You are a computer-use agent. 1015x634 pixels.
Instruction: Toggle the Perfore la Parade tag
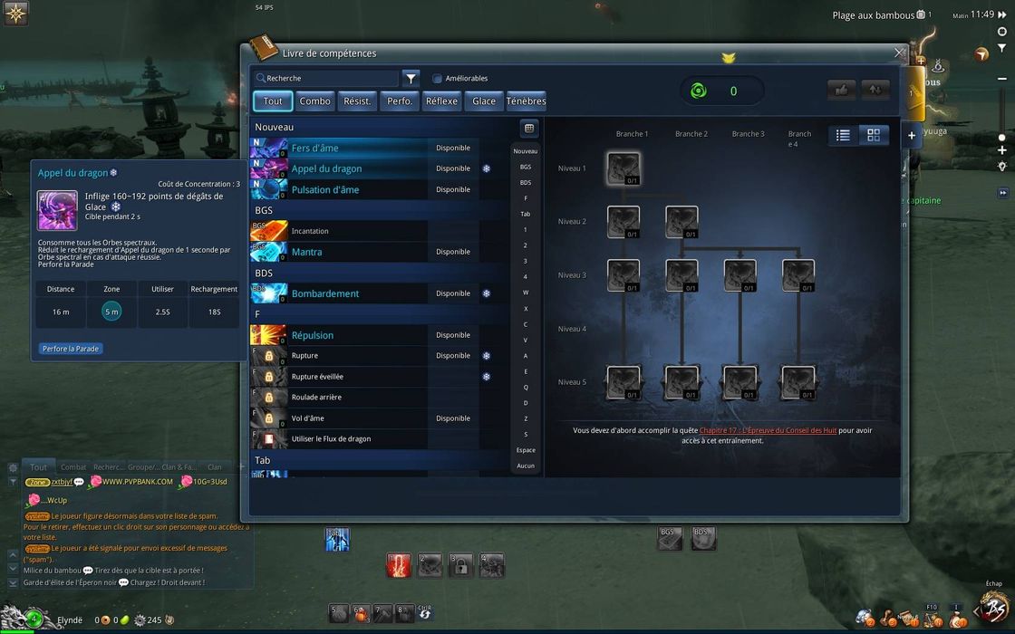click(71, 349)
